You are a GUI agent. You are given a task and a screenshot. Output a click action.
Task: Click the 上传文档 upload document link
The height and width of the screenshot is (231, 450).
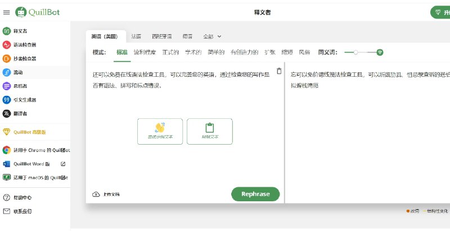coord(111,195)
